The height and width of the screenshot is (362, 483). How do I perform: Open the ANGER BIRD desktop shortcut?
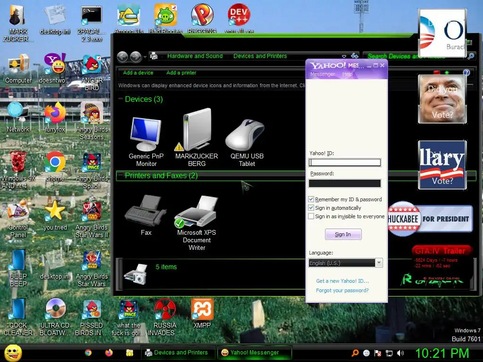point(92,72)
